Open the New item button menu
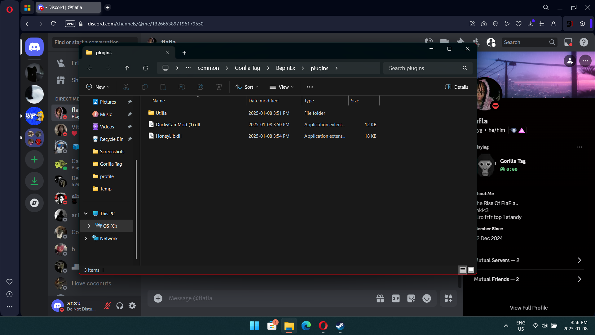 point(98,87)
